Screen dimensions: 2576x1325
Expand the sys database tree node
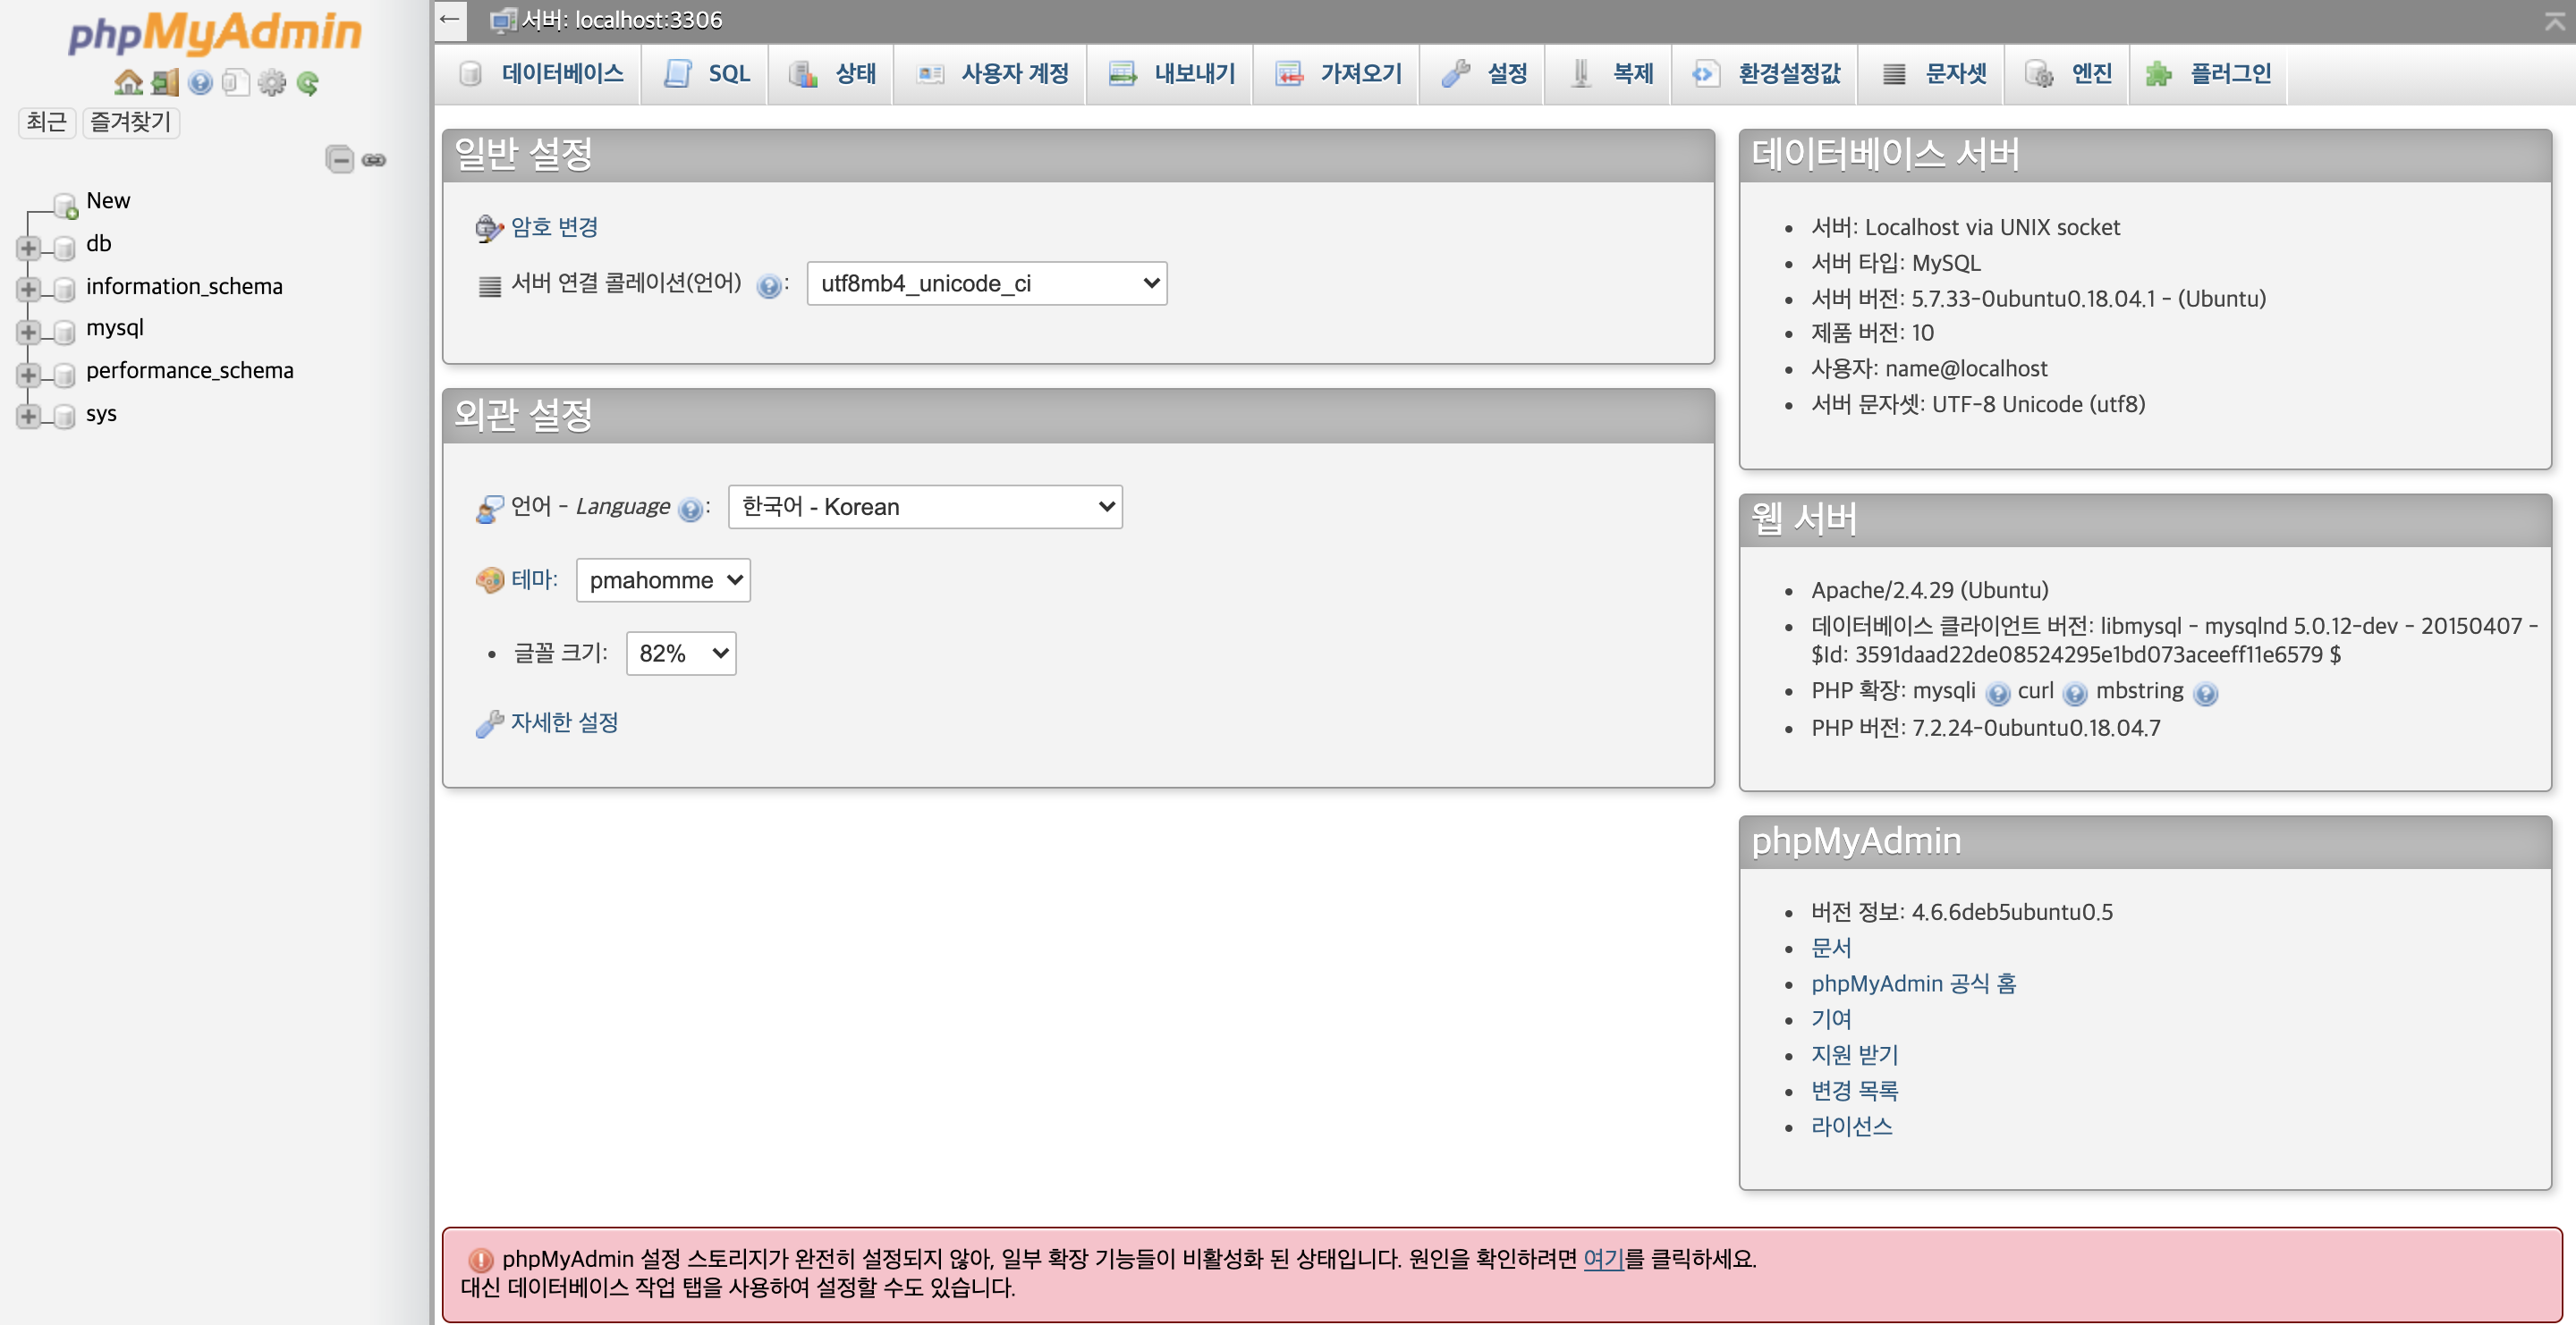tap(29, 416)
